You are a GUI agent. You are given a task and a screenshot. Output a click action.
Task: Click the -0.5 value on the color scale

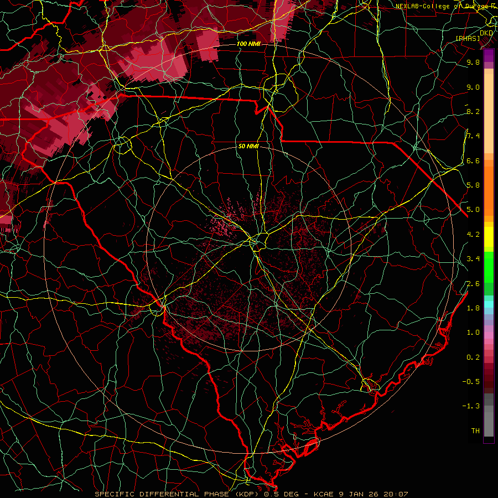coord(471,382)
